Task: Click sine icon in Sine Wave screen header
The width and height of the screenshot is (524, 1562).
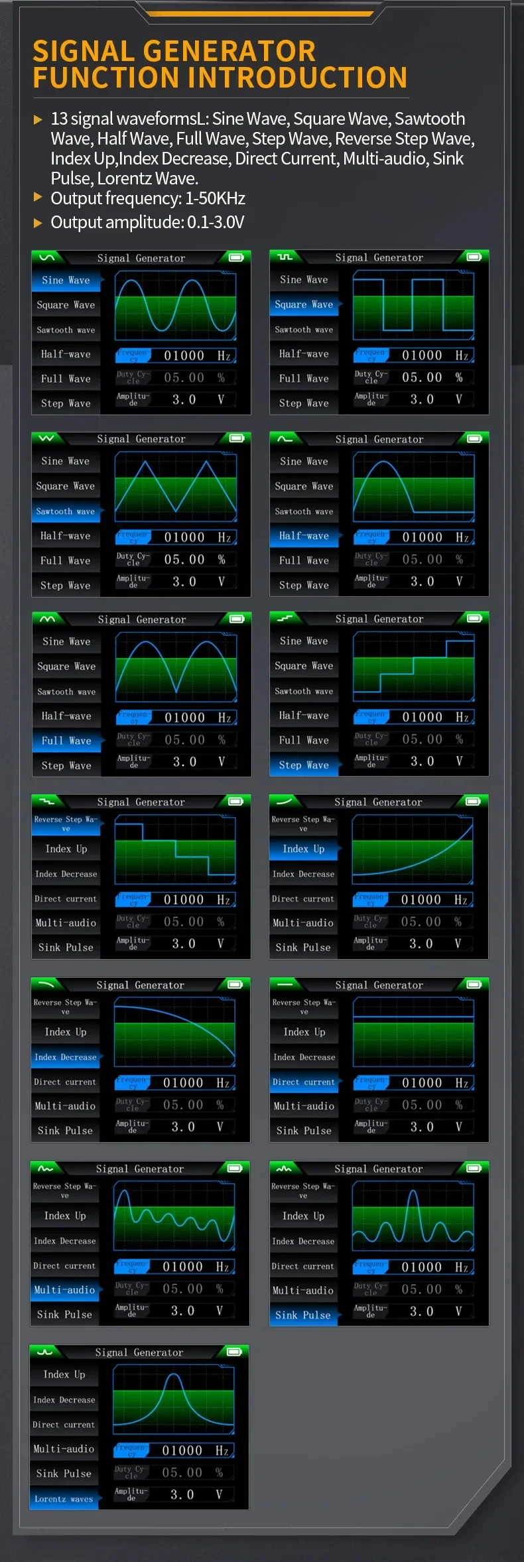Action: click(47, 257)
